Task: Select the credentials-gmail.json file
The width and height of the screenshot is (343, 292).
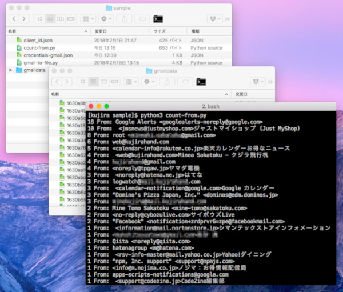Action: tap(48, 55)
